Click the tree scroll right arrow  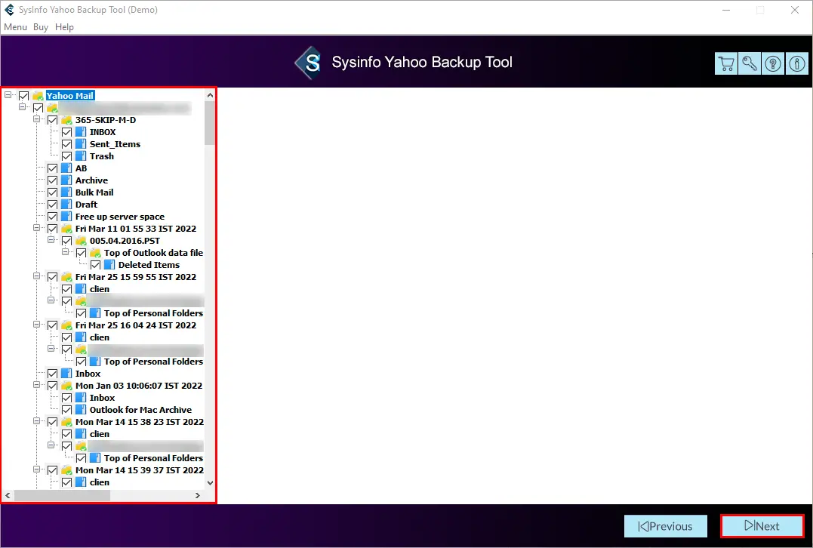[198, 496]
